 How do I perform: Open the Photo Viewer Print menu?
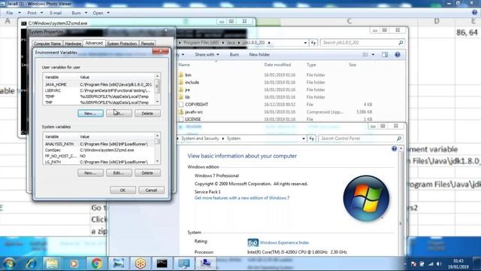(32, 13)
